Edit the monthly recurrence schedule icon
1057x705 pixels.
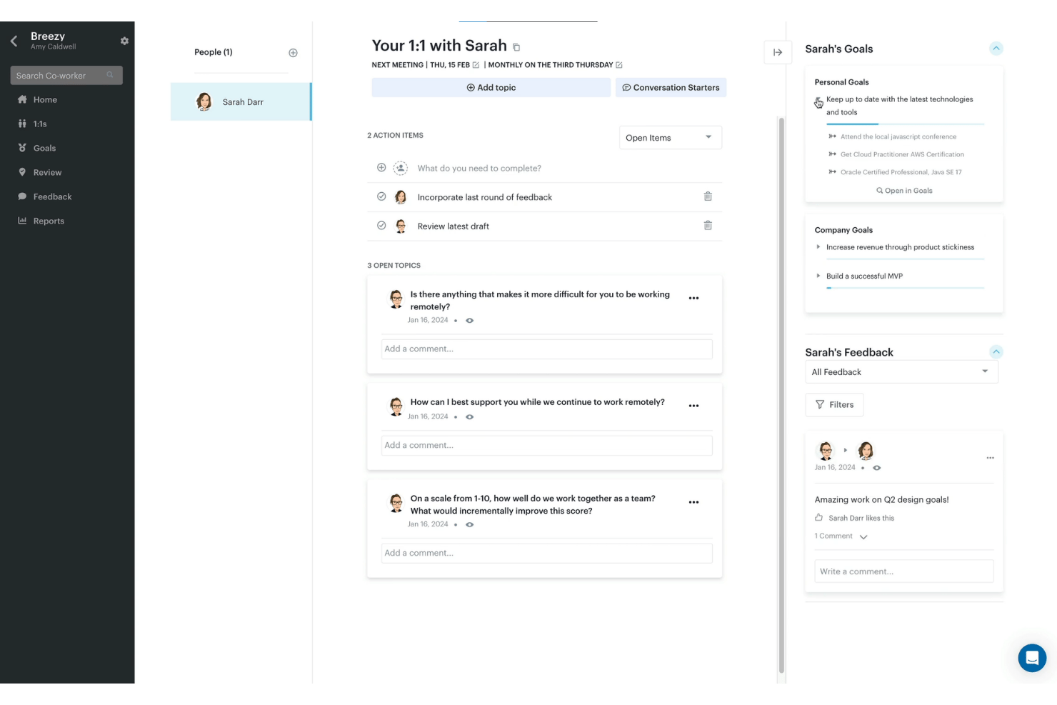(619, 65)
